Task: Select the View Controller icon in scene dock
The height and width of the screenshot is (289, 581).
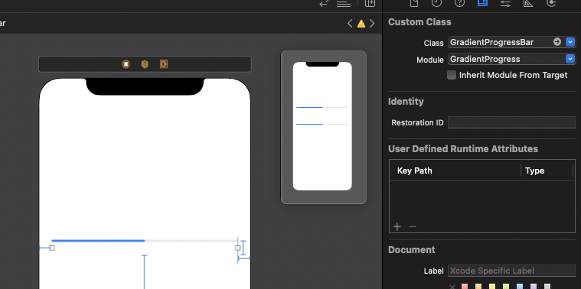Action: click(x=126, y=64)
